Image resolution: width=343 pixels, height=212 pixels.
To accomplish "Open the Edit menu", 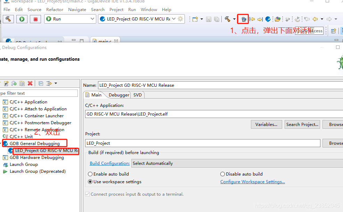I will point(19,10).
